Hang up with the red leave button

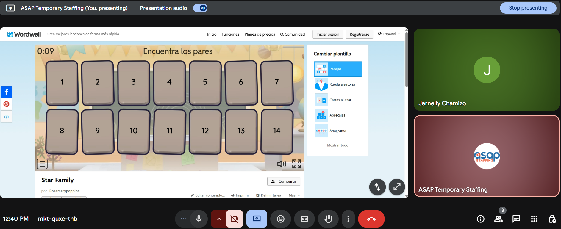(371, 219)
